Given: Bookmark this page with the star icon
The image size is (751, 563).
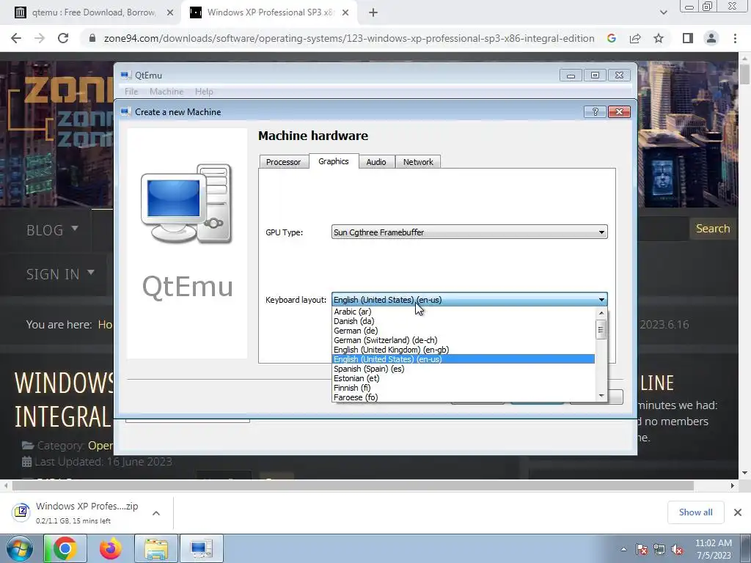Looking at the screenshot, I should [x=659, y=38].
